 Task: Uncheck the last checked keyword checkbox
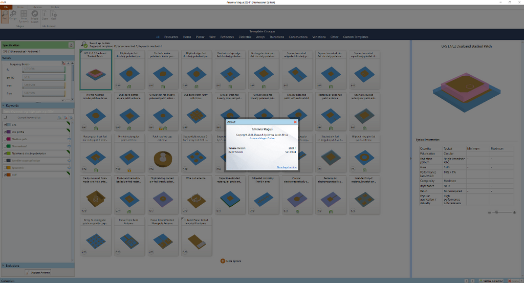pyautogui.click(x=5, y=175)
